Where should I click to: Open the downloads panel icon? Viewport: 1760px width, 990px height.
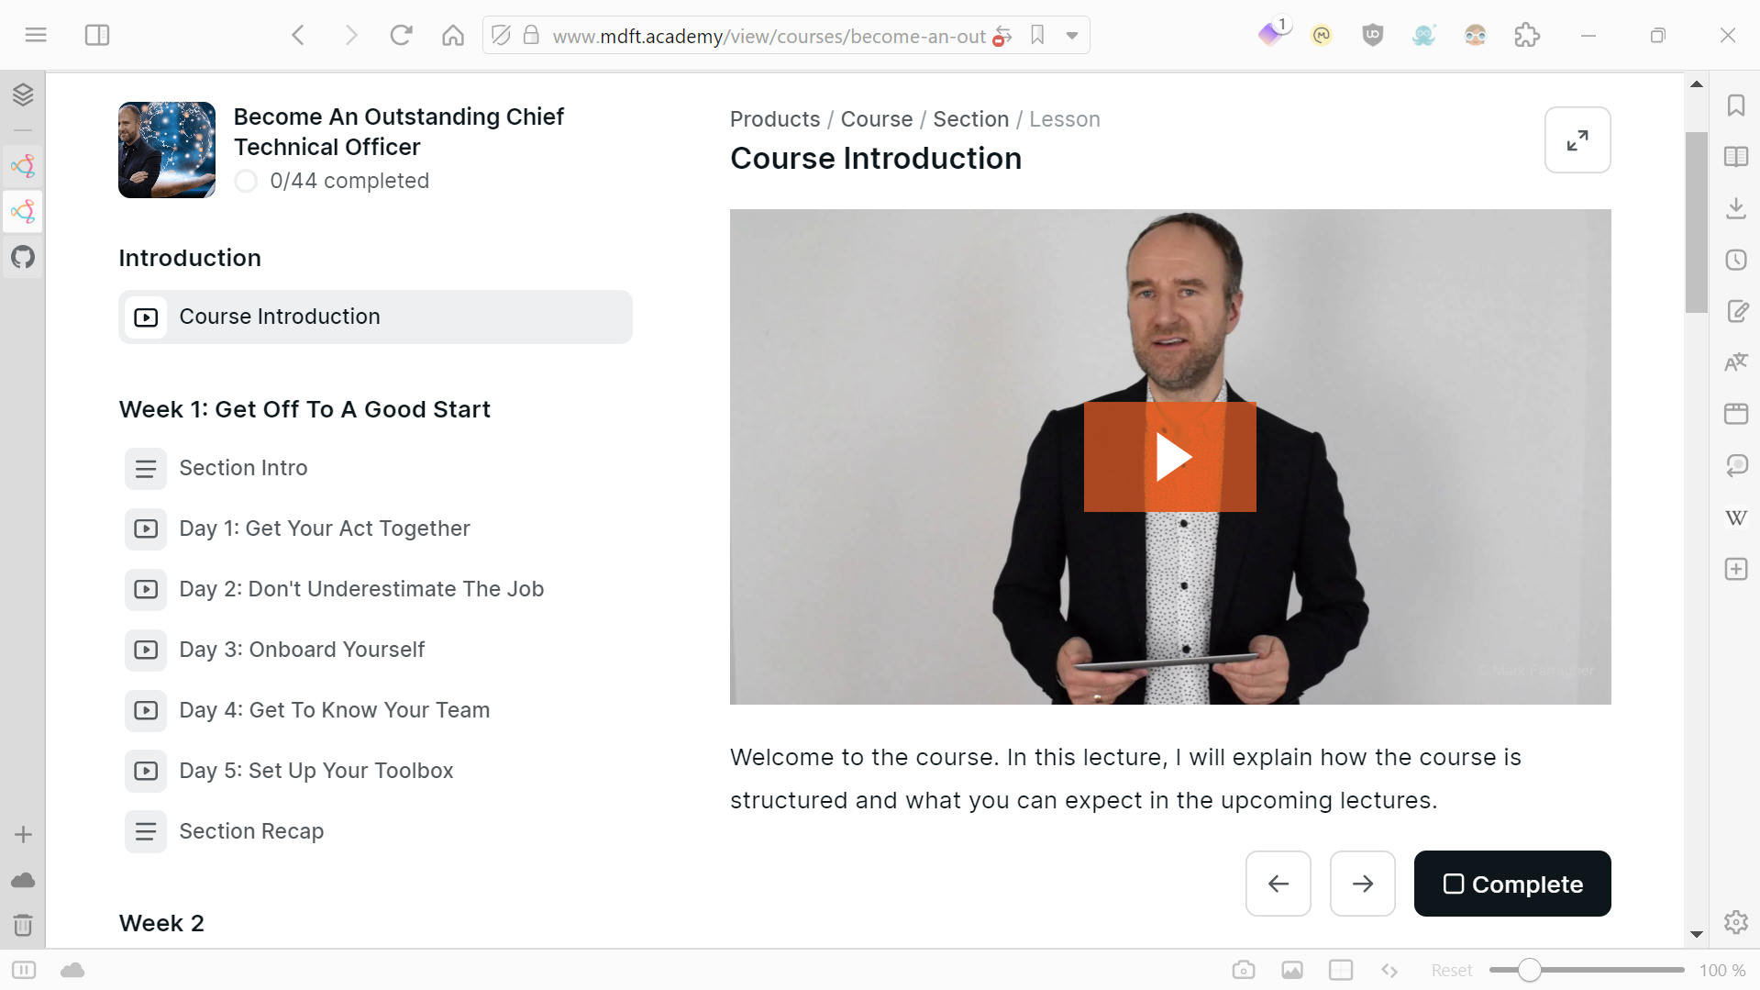[x=1736, y=208]
